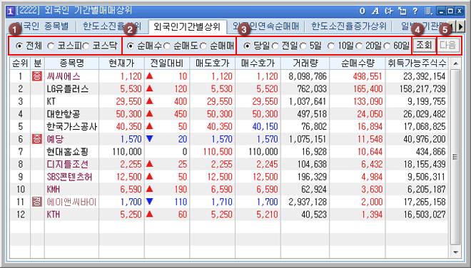Switch to 한도소진율증가상위 tab
Screen dimensions: 471x268
348,26
